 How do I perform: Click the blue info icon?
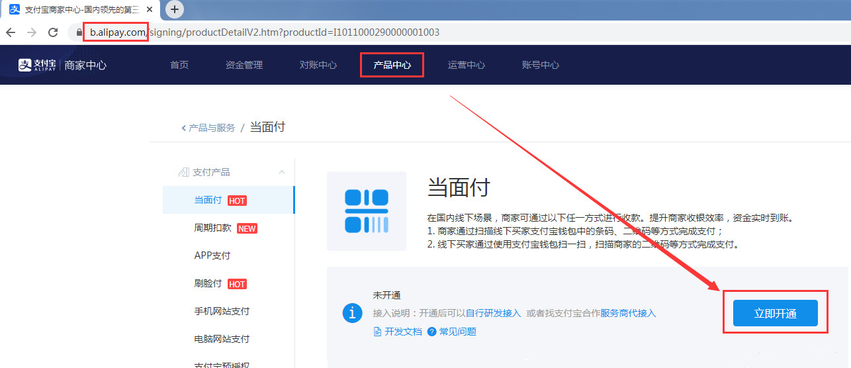click(352, 313)
